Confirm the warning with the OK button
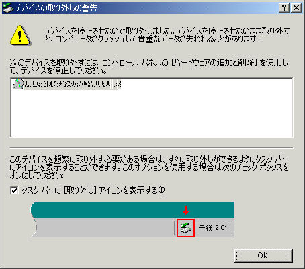The image size is (305, 269). [263, 256]
